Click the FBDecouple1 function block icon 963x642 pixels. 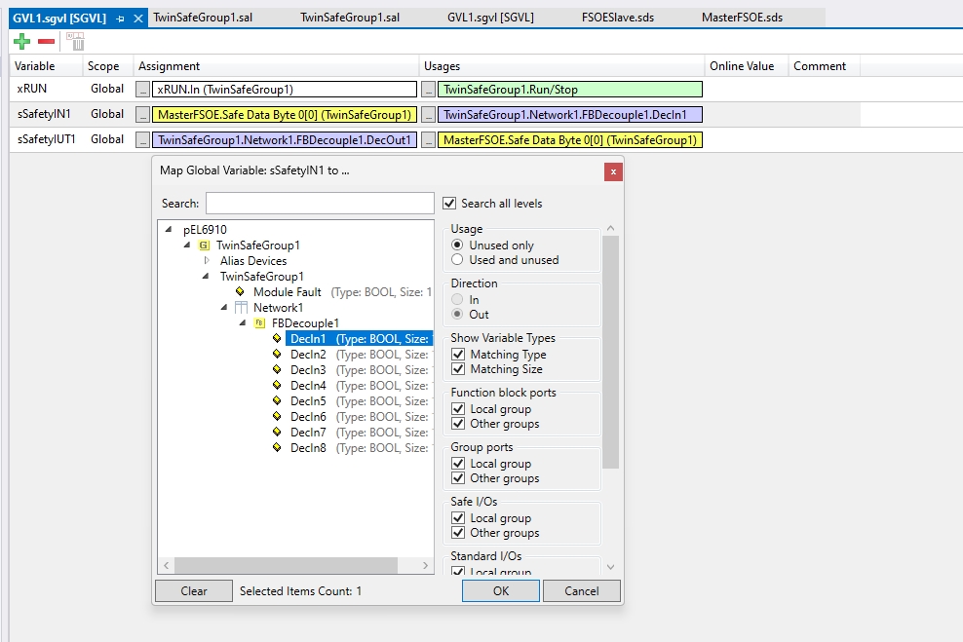point(259,323)
